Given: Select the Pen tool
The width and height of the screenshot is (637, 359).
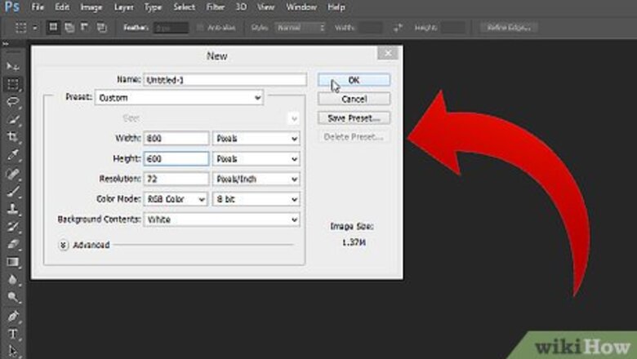Looking at the screenshot, I should tap(12, 316).
